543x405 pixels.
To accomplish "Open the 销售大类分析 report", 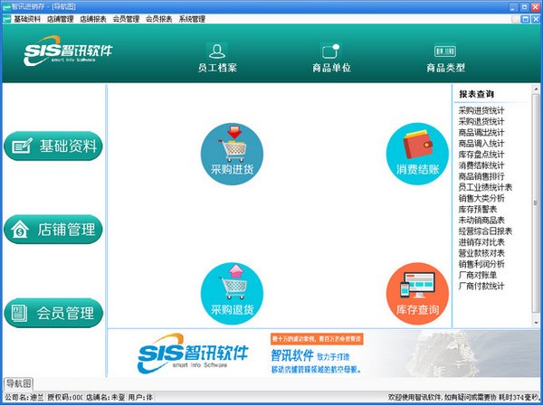I will [481, 198].
